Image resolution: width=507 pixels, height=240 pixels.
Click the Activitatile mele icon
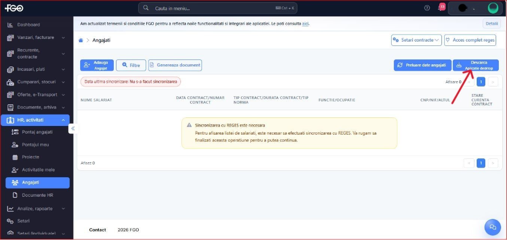pos(15,170)
